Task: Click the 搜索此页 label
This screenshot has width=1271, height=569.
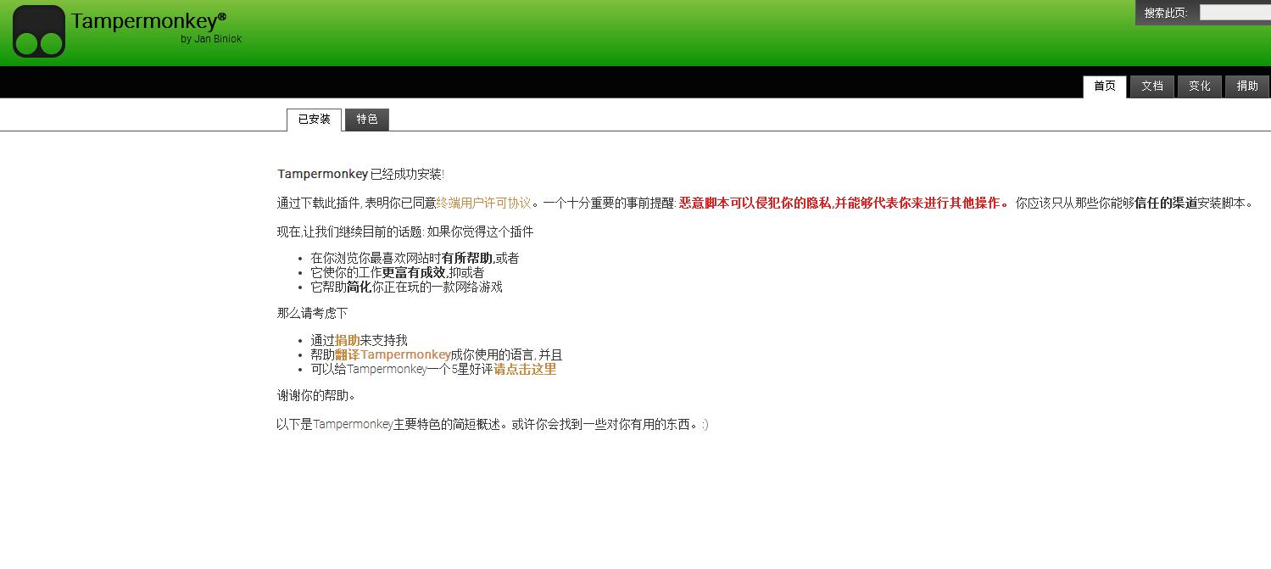Action: pos(1166,13)
